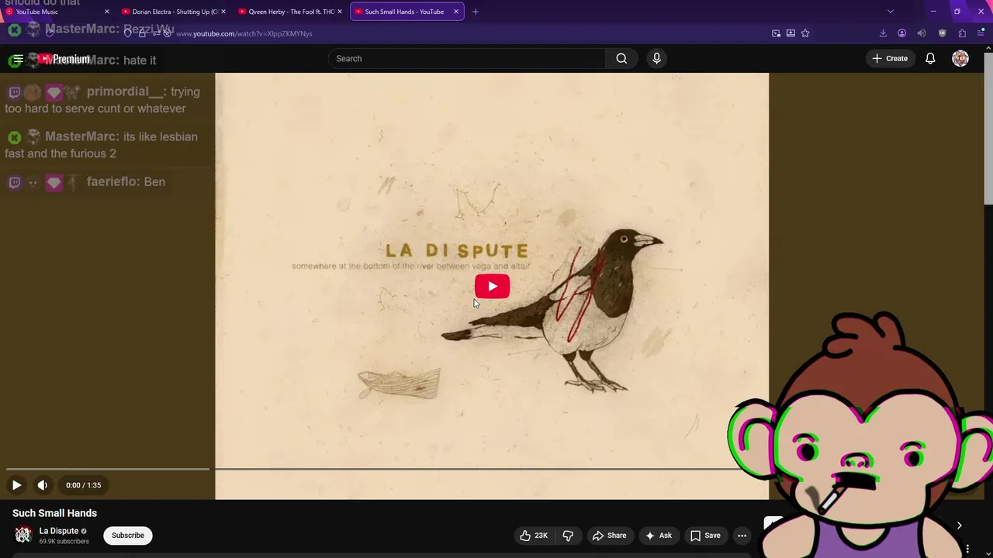The image size is (993, 558).
Task: Click the browser URL address field
Action: point(465,33)
